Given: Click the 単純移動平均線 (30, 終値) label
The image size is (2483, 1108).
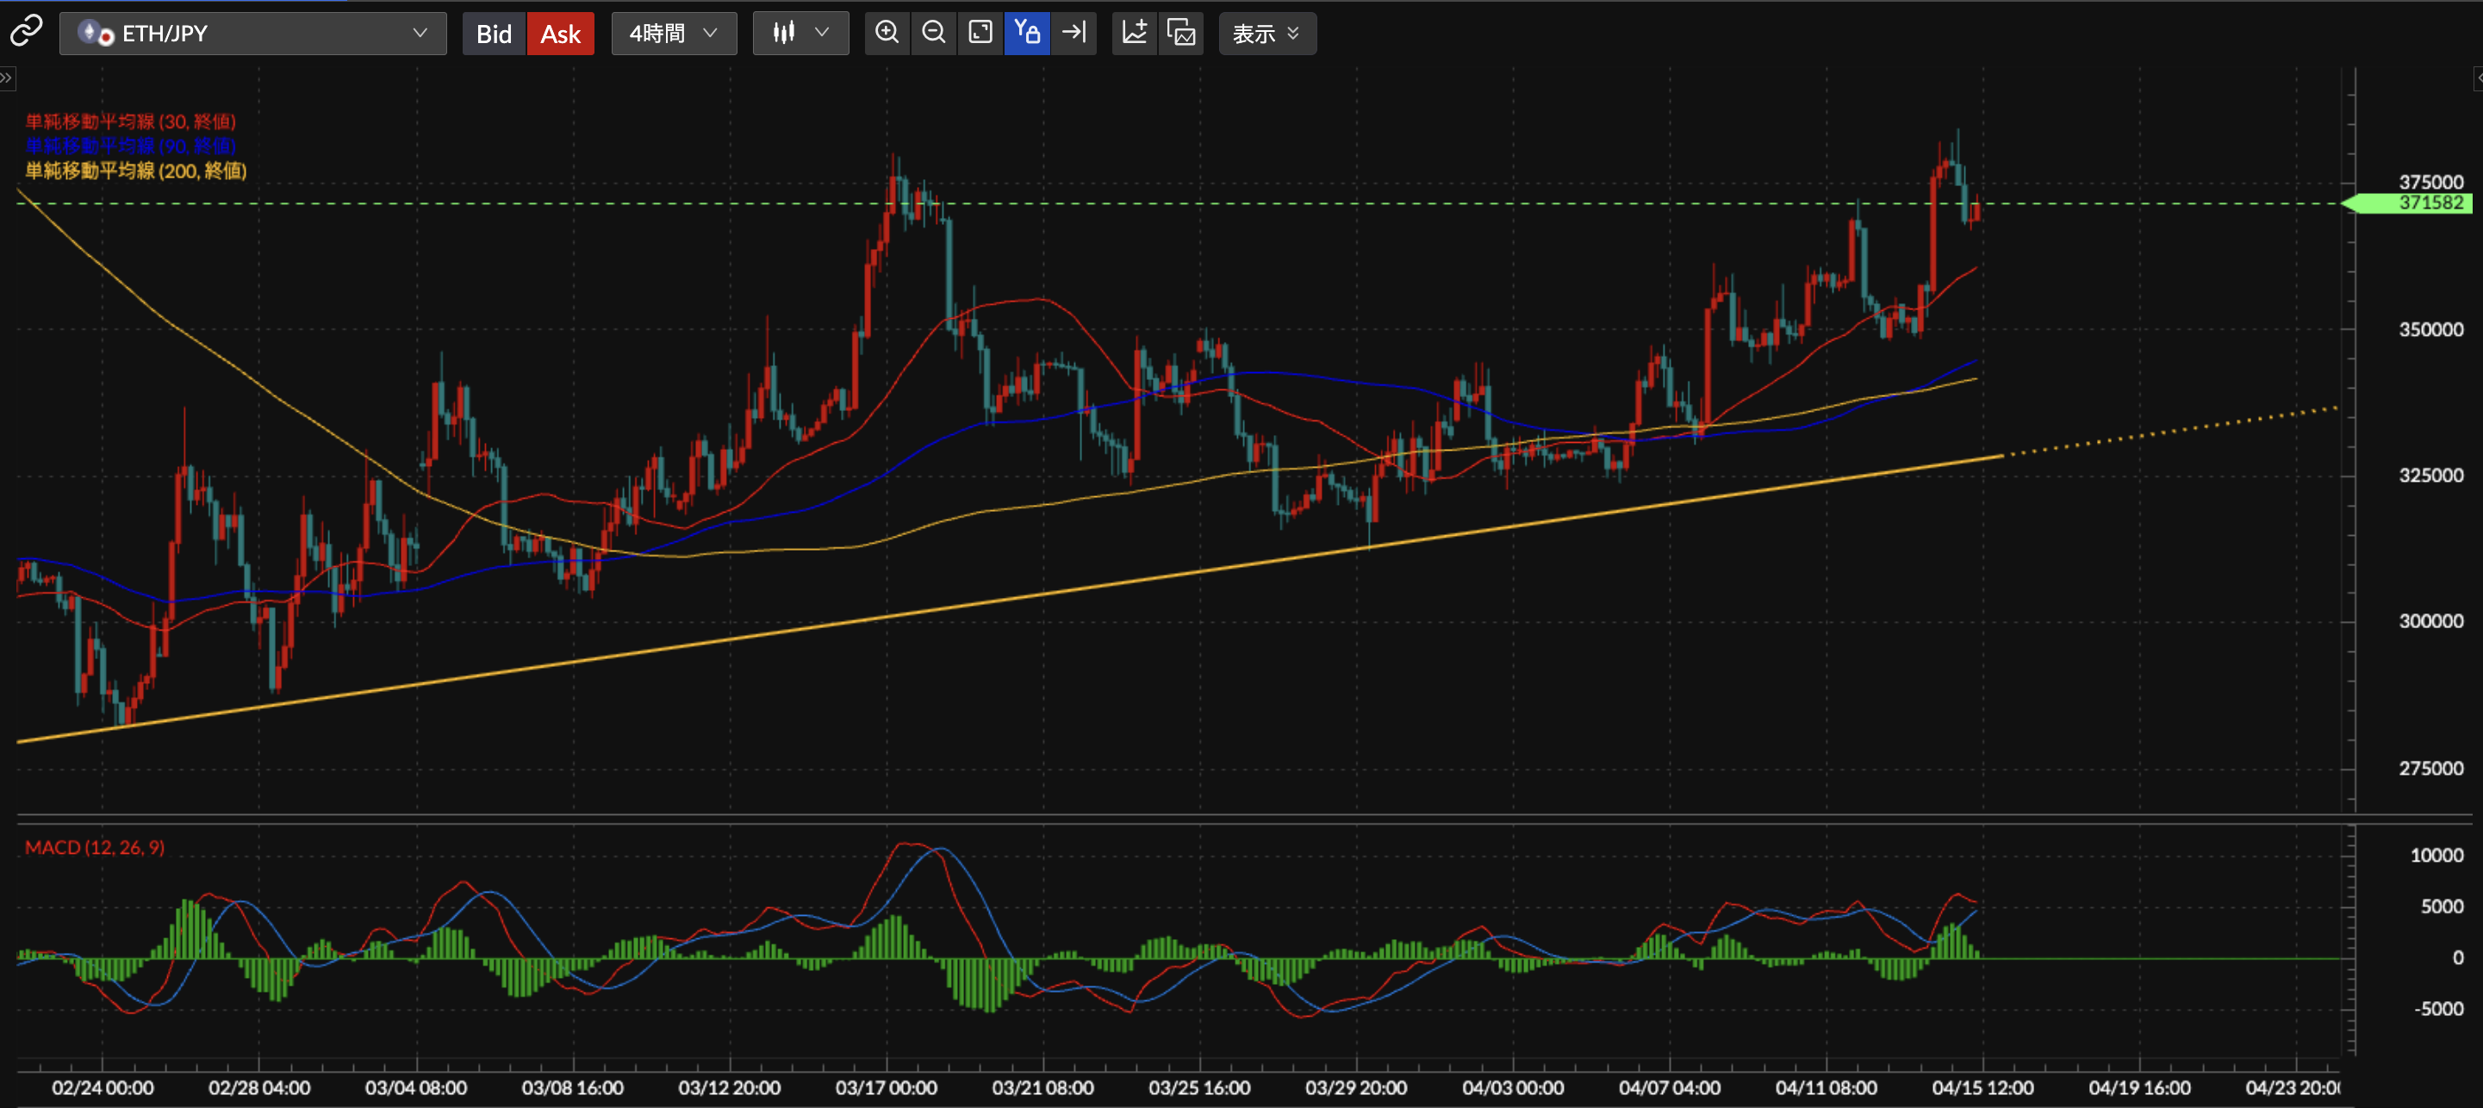Looking at the screenshot, I should pos(130,121).
